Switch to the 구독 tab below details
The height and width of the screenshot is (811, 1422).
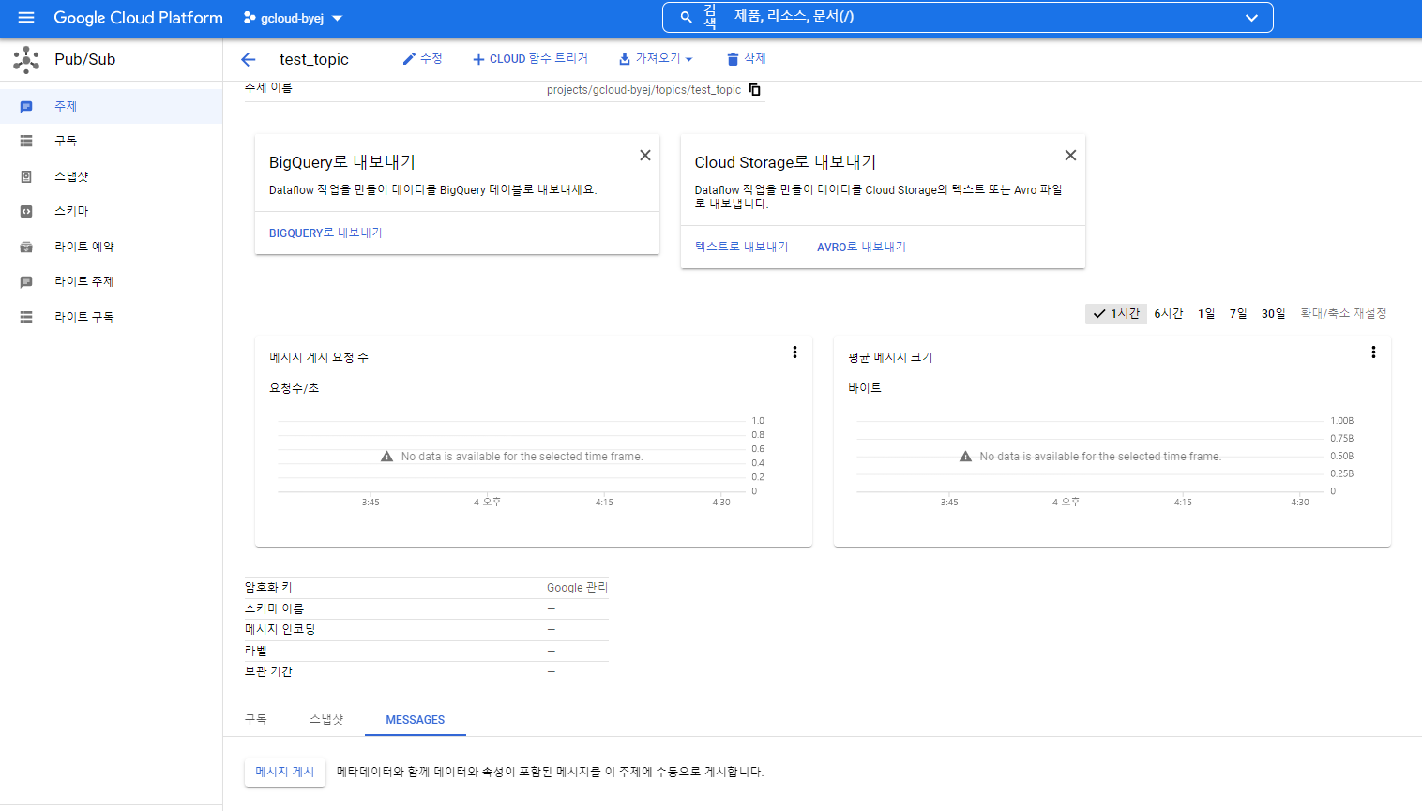[256, 719]
